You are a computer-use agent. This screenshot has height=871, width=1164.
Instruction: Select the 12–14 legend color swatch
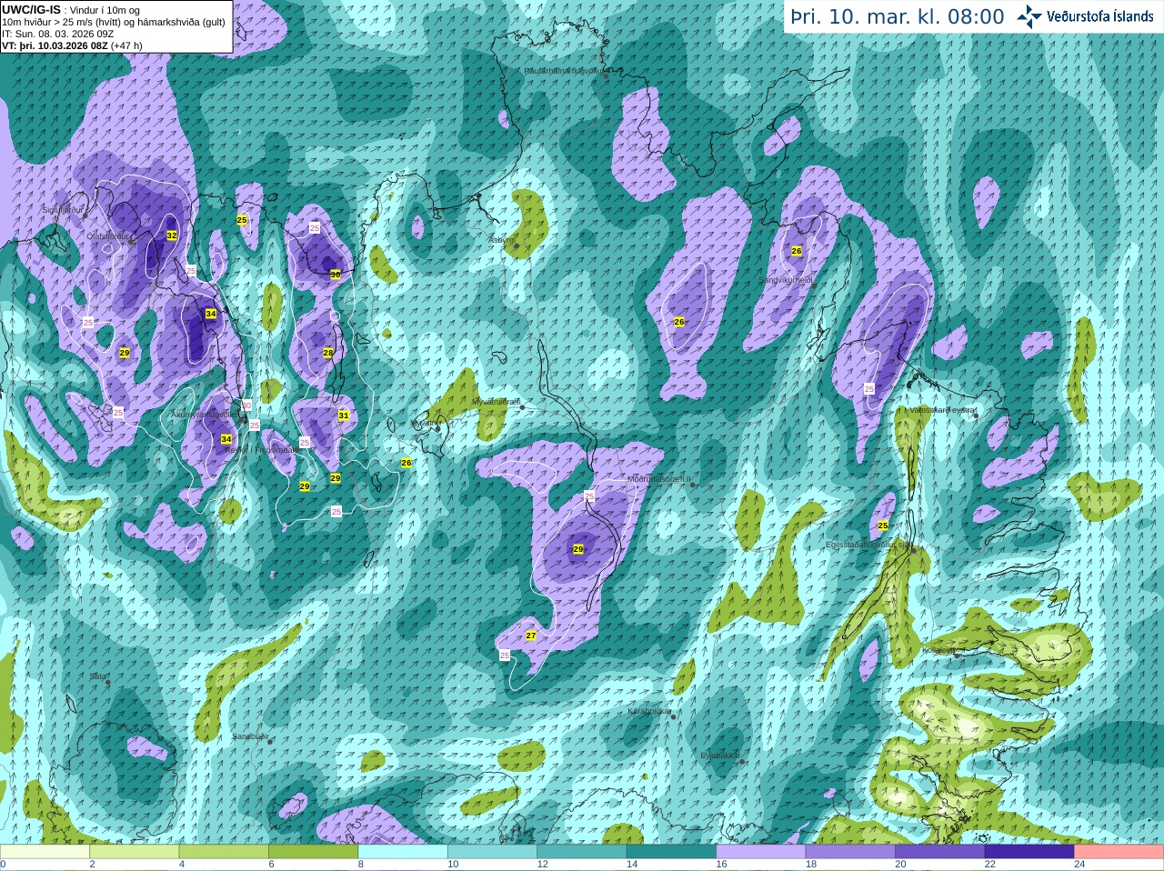click(582, 853)
